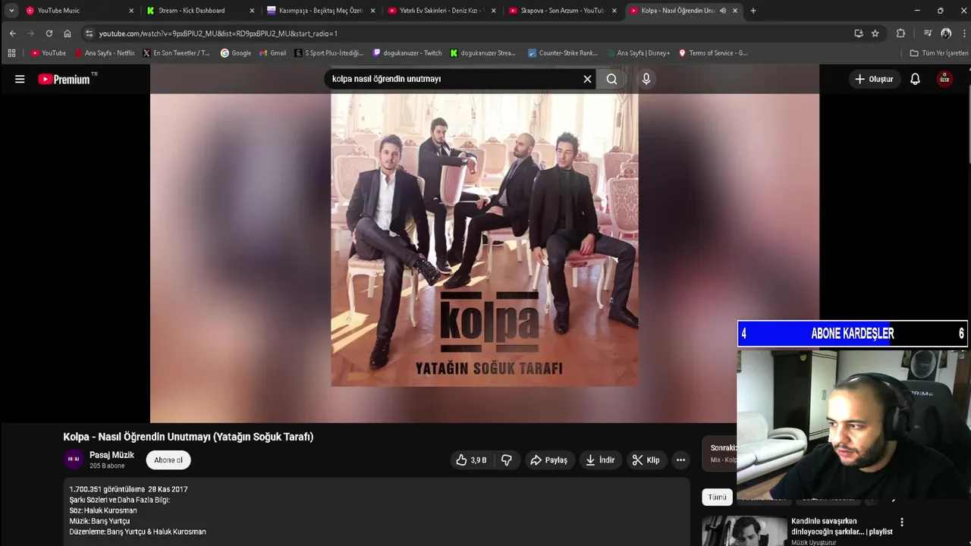The height and width of the screenshot is (546, 971).
Task: Close the YouTube Music tab
Action: [131, 11]
